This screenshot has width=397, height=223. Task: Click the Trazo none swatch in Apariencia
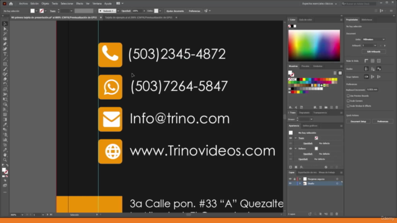point(316,138)
